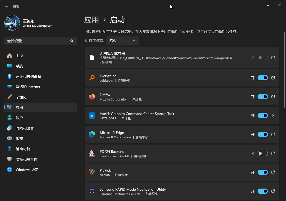Click the Microsoft Edge app icon
The image size is (286, 201).
point(92,134)
